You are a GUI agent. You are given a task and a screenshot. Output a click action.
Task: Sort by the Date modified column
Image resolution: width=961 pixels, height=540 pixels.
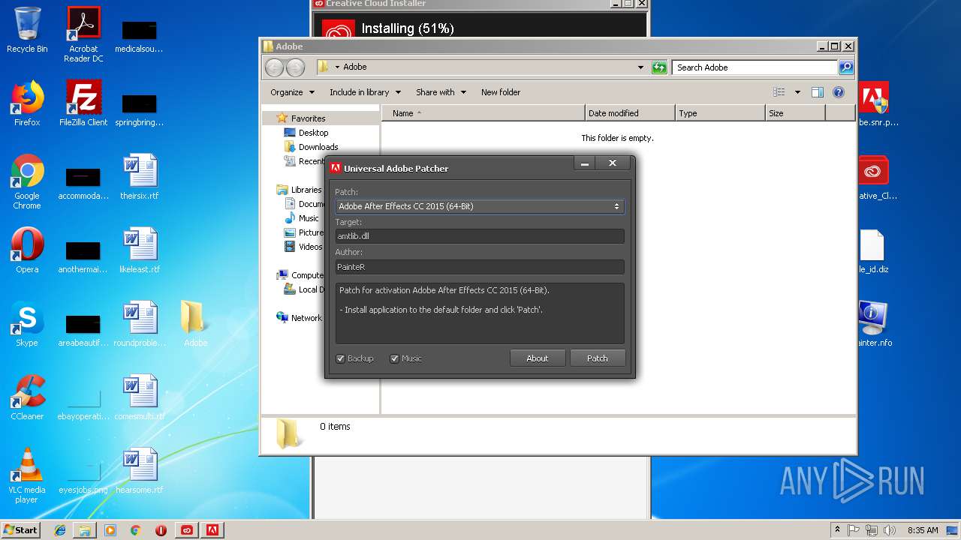coord(630,113)
